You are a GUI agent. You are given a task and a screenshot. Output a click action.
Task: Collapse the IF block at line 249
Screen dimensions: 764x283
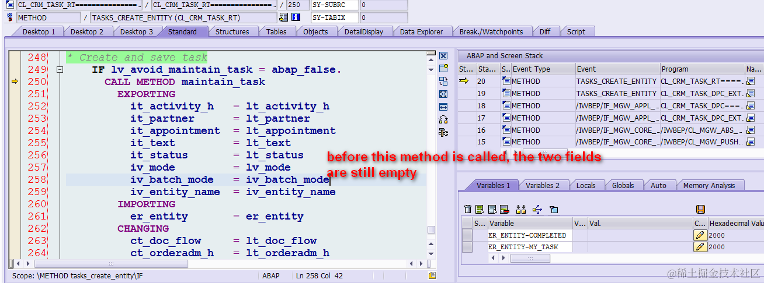click(60, 70)
